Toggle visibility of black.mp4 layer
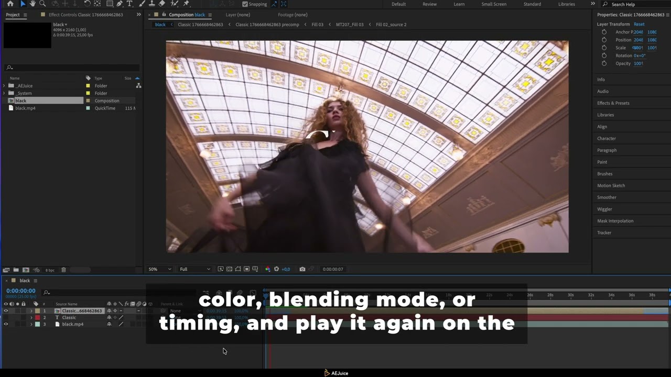The height and width of the screenshot is (377, 671). click(6, 324)
